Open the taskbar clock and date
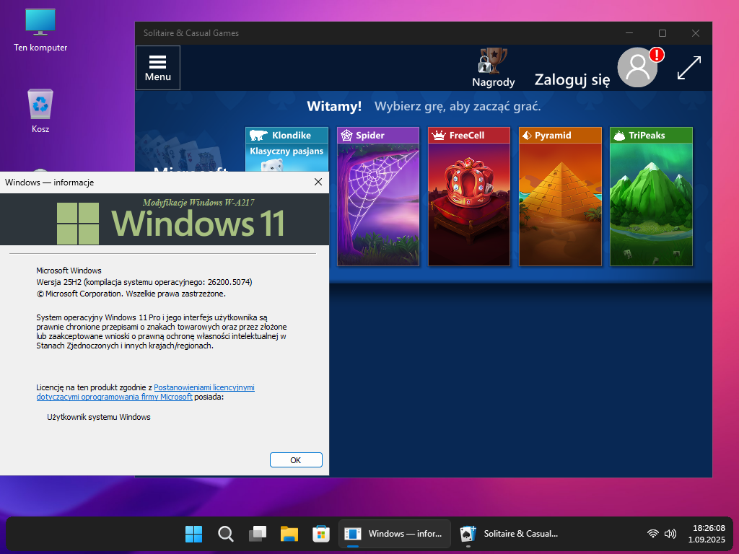This screenshot has width=739, height=554. (x=707, y=534)
